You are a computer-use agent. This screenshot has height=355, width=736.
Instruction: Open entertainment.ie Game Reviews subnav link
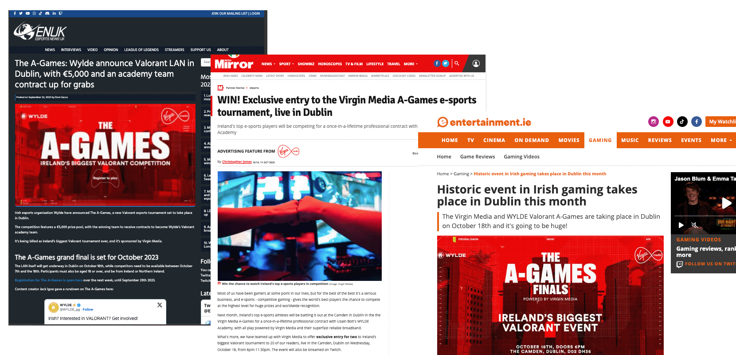point(478,157)
